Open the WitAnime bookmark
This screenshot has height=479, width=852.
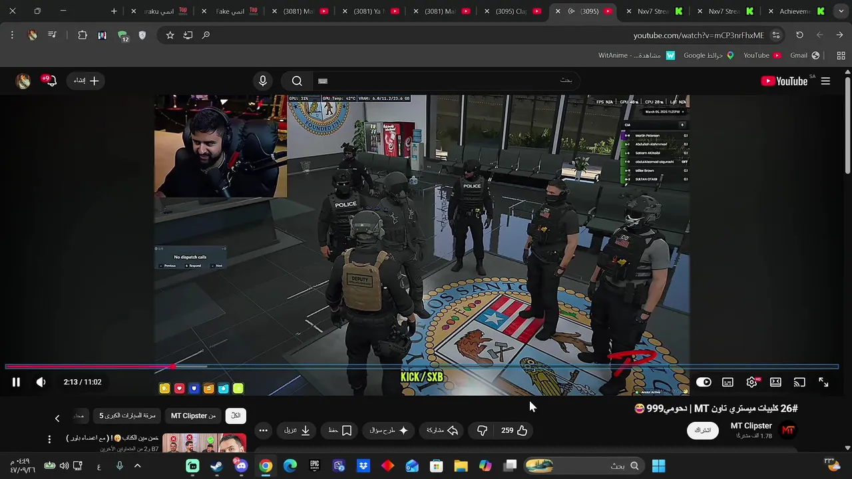click(637, 55)
